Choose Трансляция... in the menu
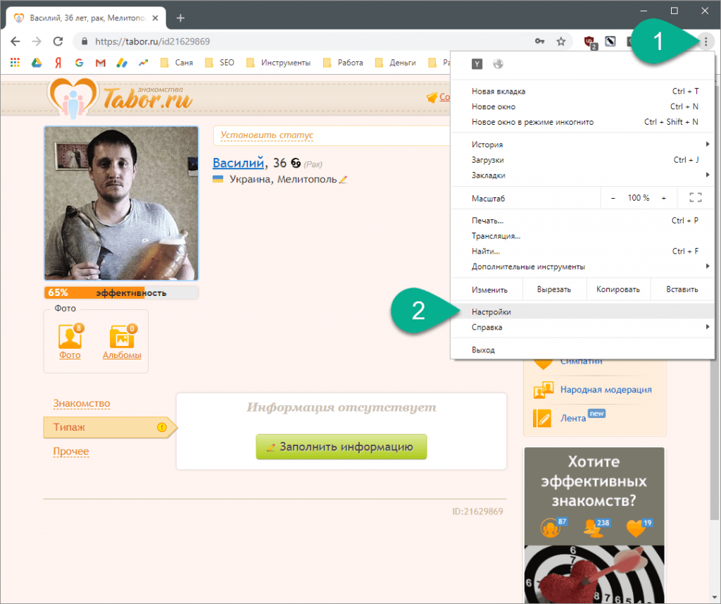 tap(582, 235)
